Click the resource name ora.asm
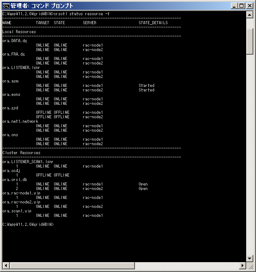 [x=10, y=81]
